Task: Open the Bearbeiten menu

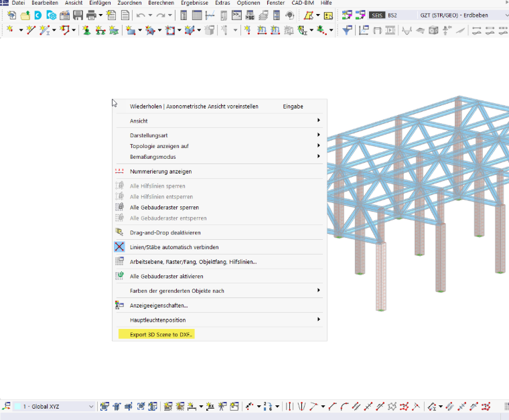Action: pyautogui.click(x=45, y=3)
